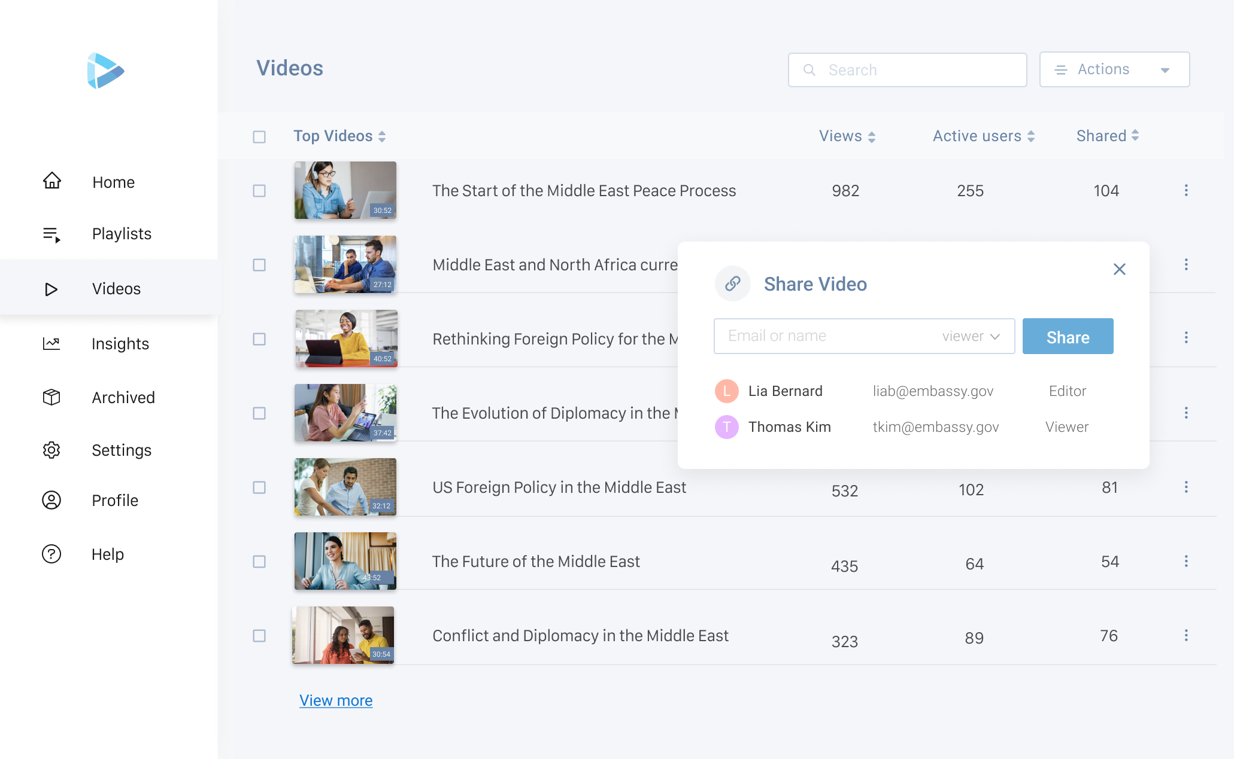This screenshot has width=1234, height=759.
Task: Click the Profile person icon
Action: click(51, 500)
